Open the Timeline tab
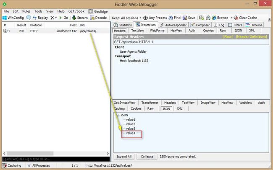Screen dimensions: 273x170 point(254,25)
